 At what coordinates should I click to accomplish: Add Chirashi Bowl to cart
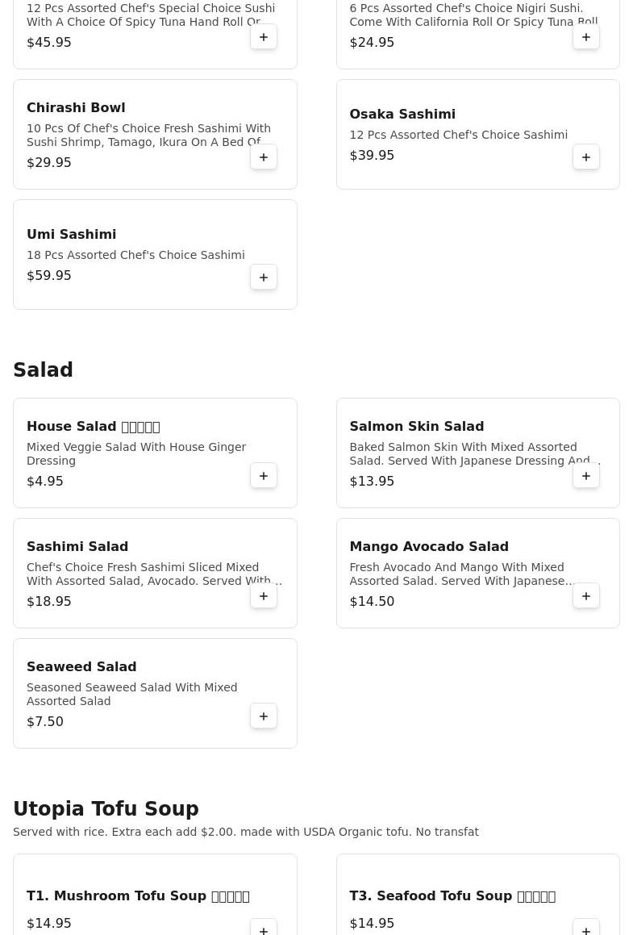[x=264, y=157]
